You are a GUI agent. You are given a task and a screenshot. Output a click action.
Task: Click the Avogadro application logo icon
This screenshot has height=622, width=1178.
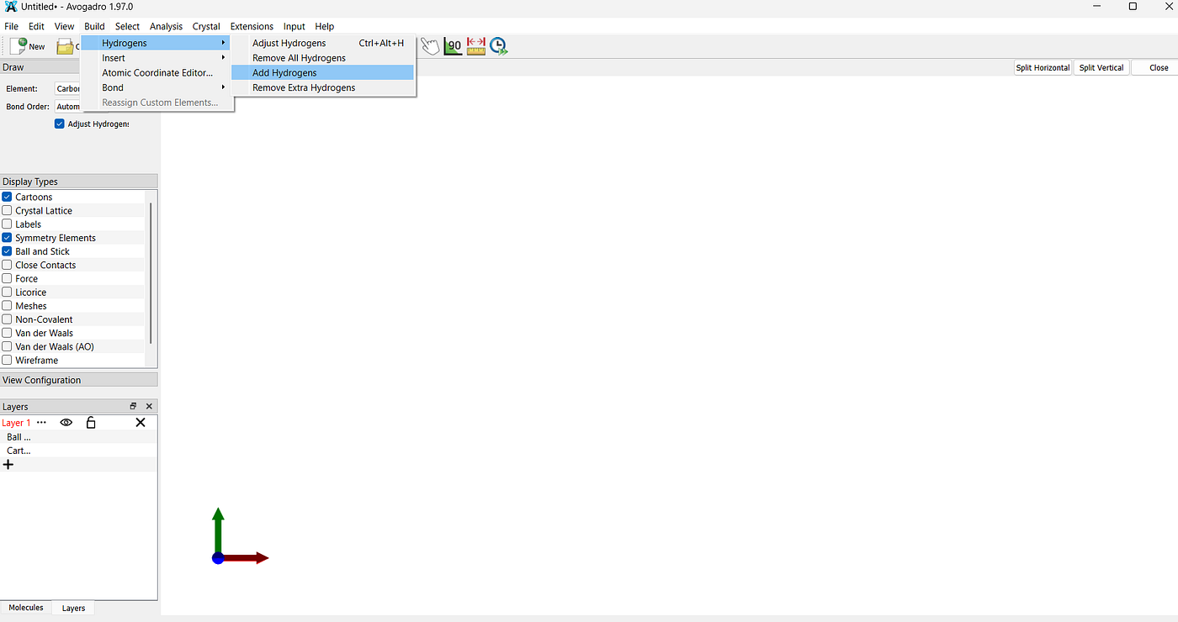[x=11, y=7]
